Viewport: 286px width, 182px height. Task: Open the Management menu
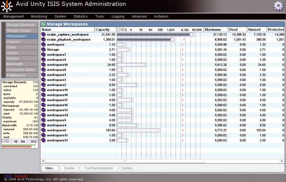[x=13, y=16]
